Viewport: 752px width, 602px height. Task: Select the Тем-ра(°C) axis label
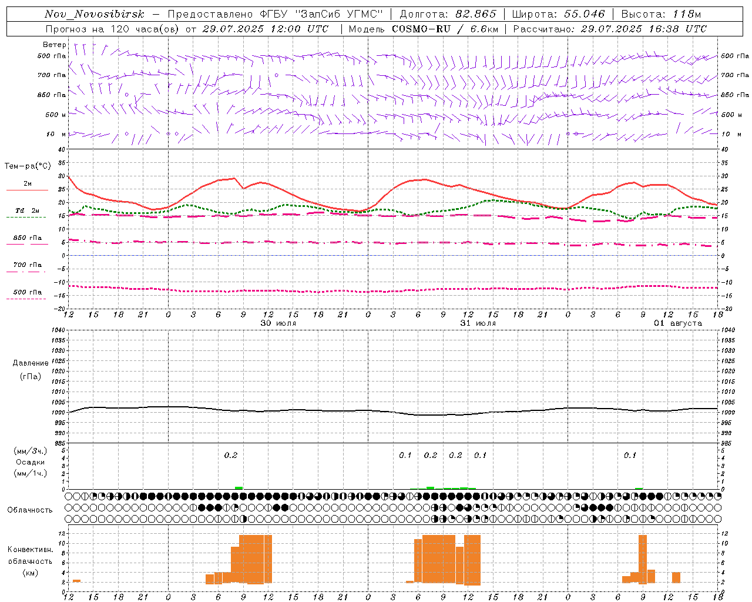click(x=28, y=166)
